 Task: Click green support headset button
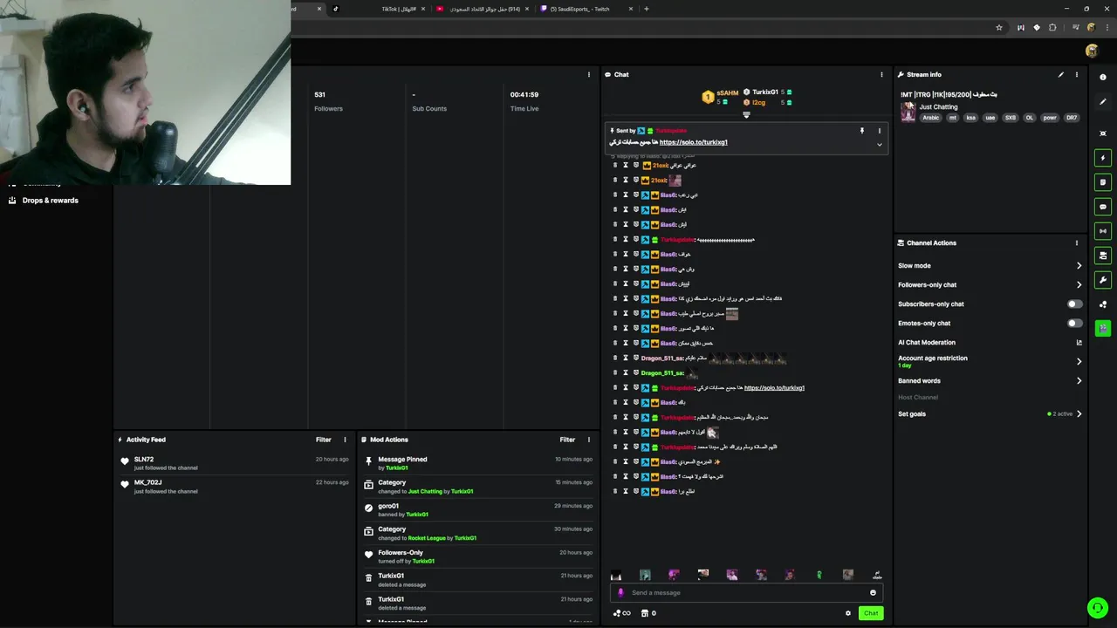(x=1097, y=608)
